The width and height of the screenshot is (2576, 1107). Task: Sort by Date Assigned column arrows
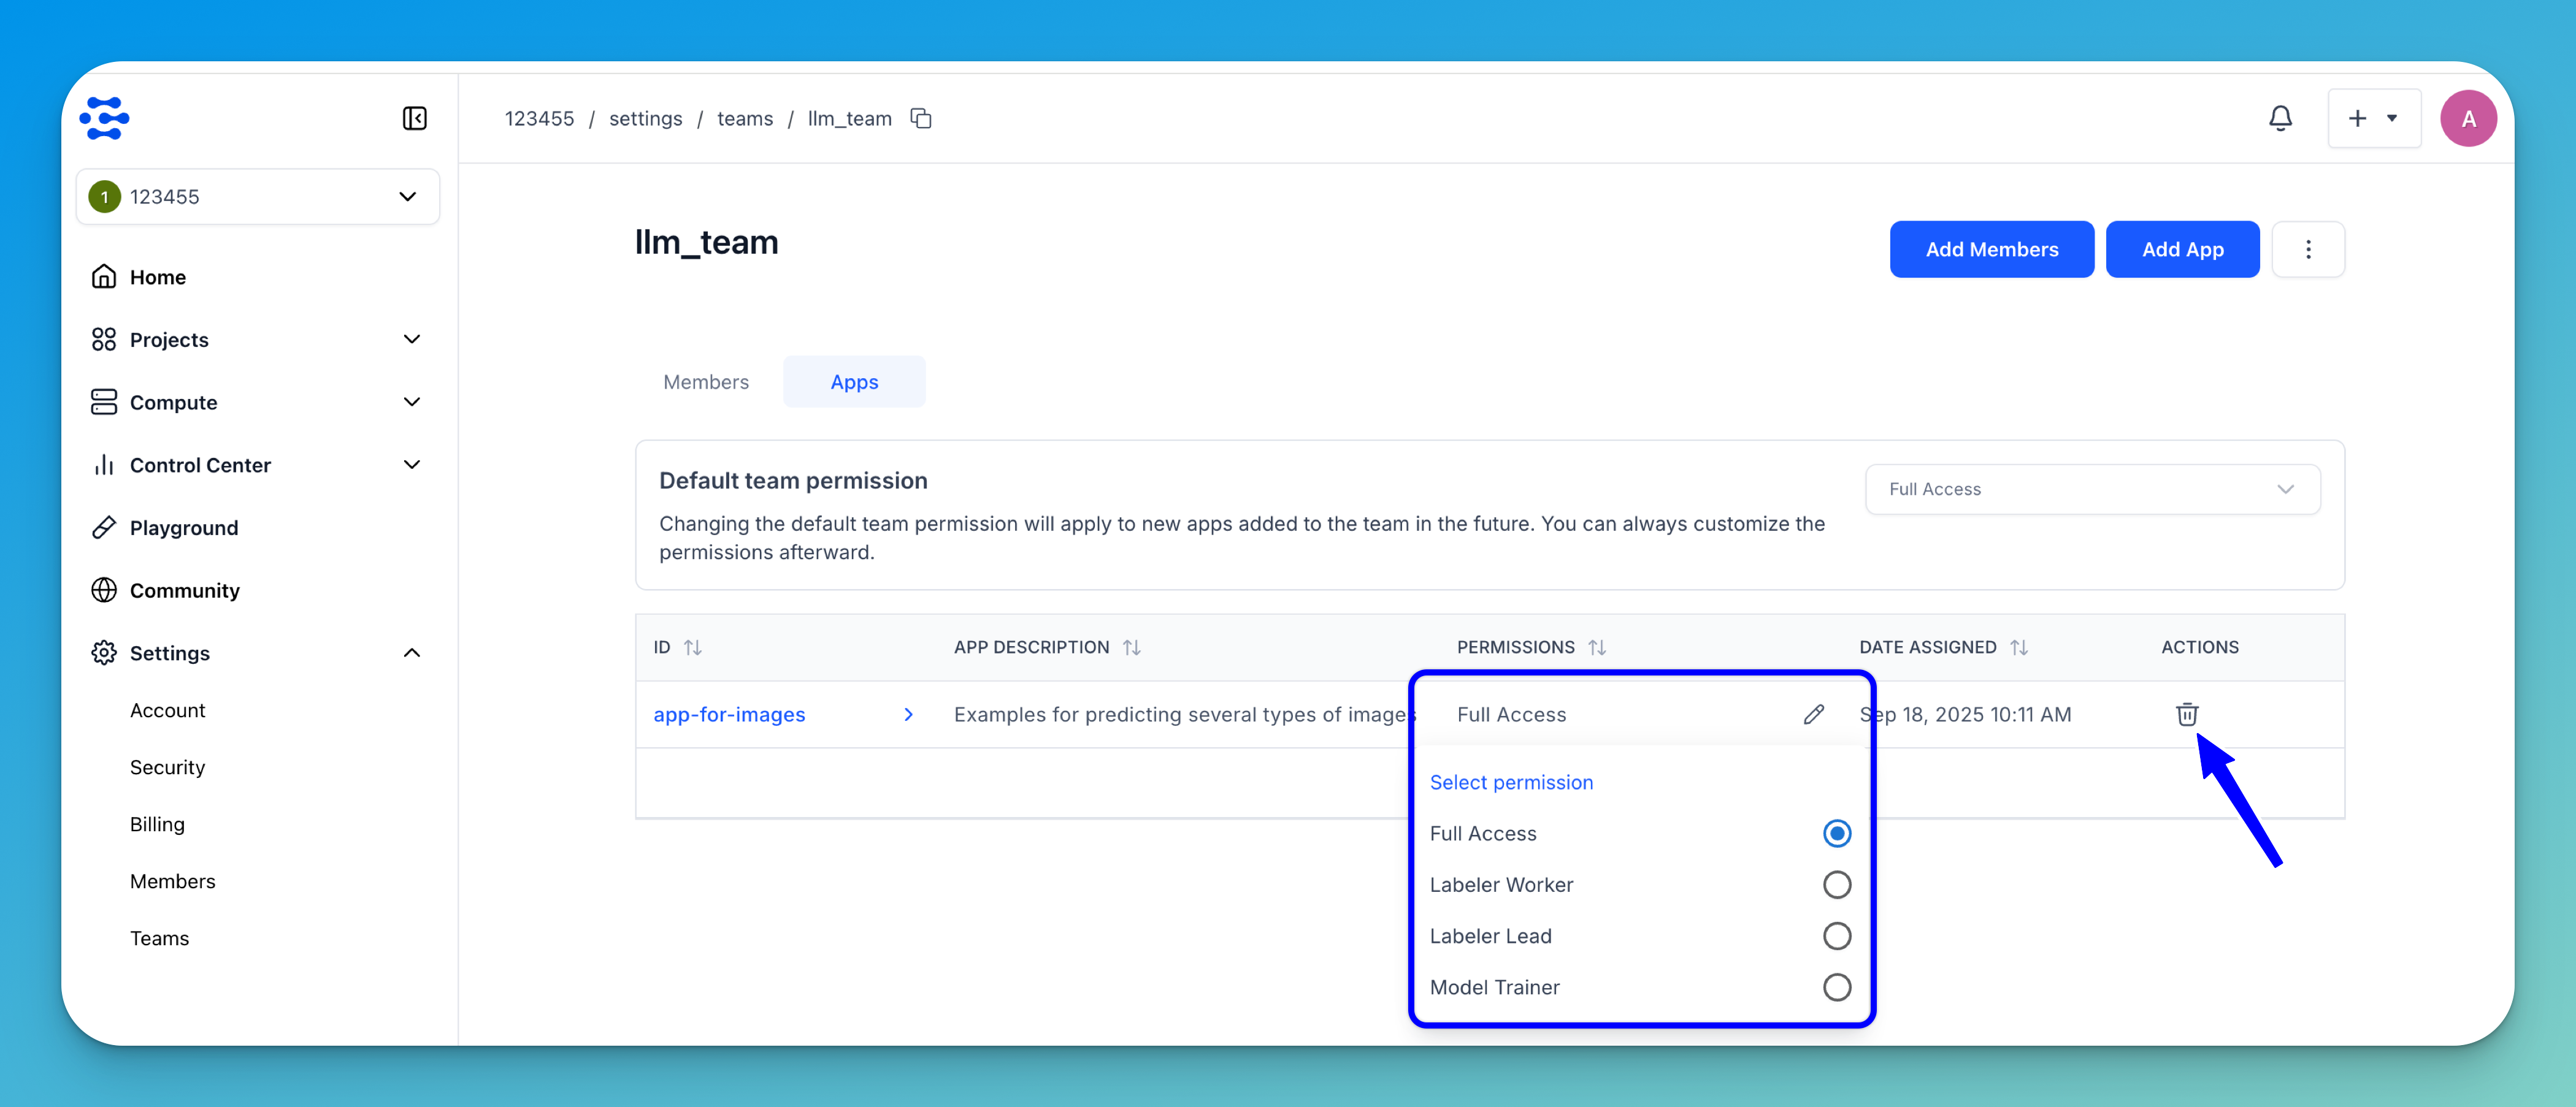pos(2019,647)
